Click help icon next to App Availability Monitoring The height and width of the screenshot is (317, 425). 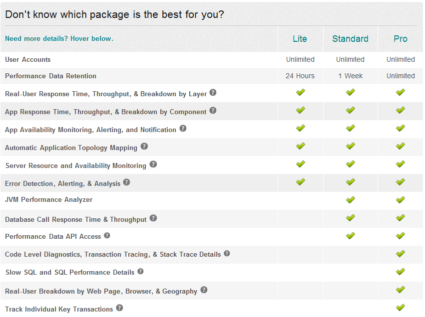click(x=183, y=129)
